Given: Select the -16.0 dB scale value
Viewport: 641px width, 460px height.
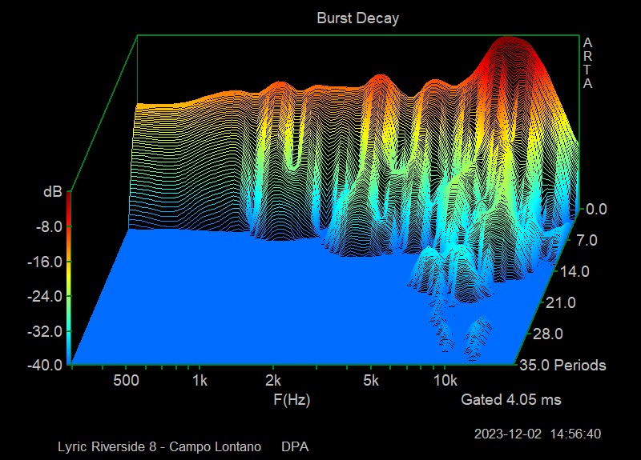Looking at the screenshot, I should [45, 262].
